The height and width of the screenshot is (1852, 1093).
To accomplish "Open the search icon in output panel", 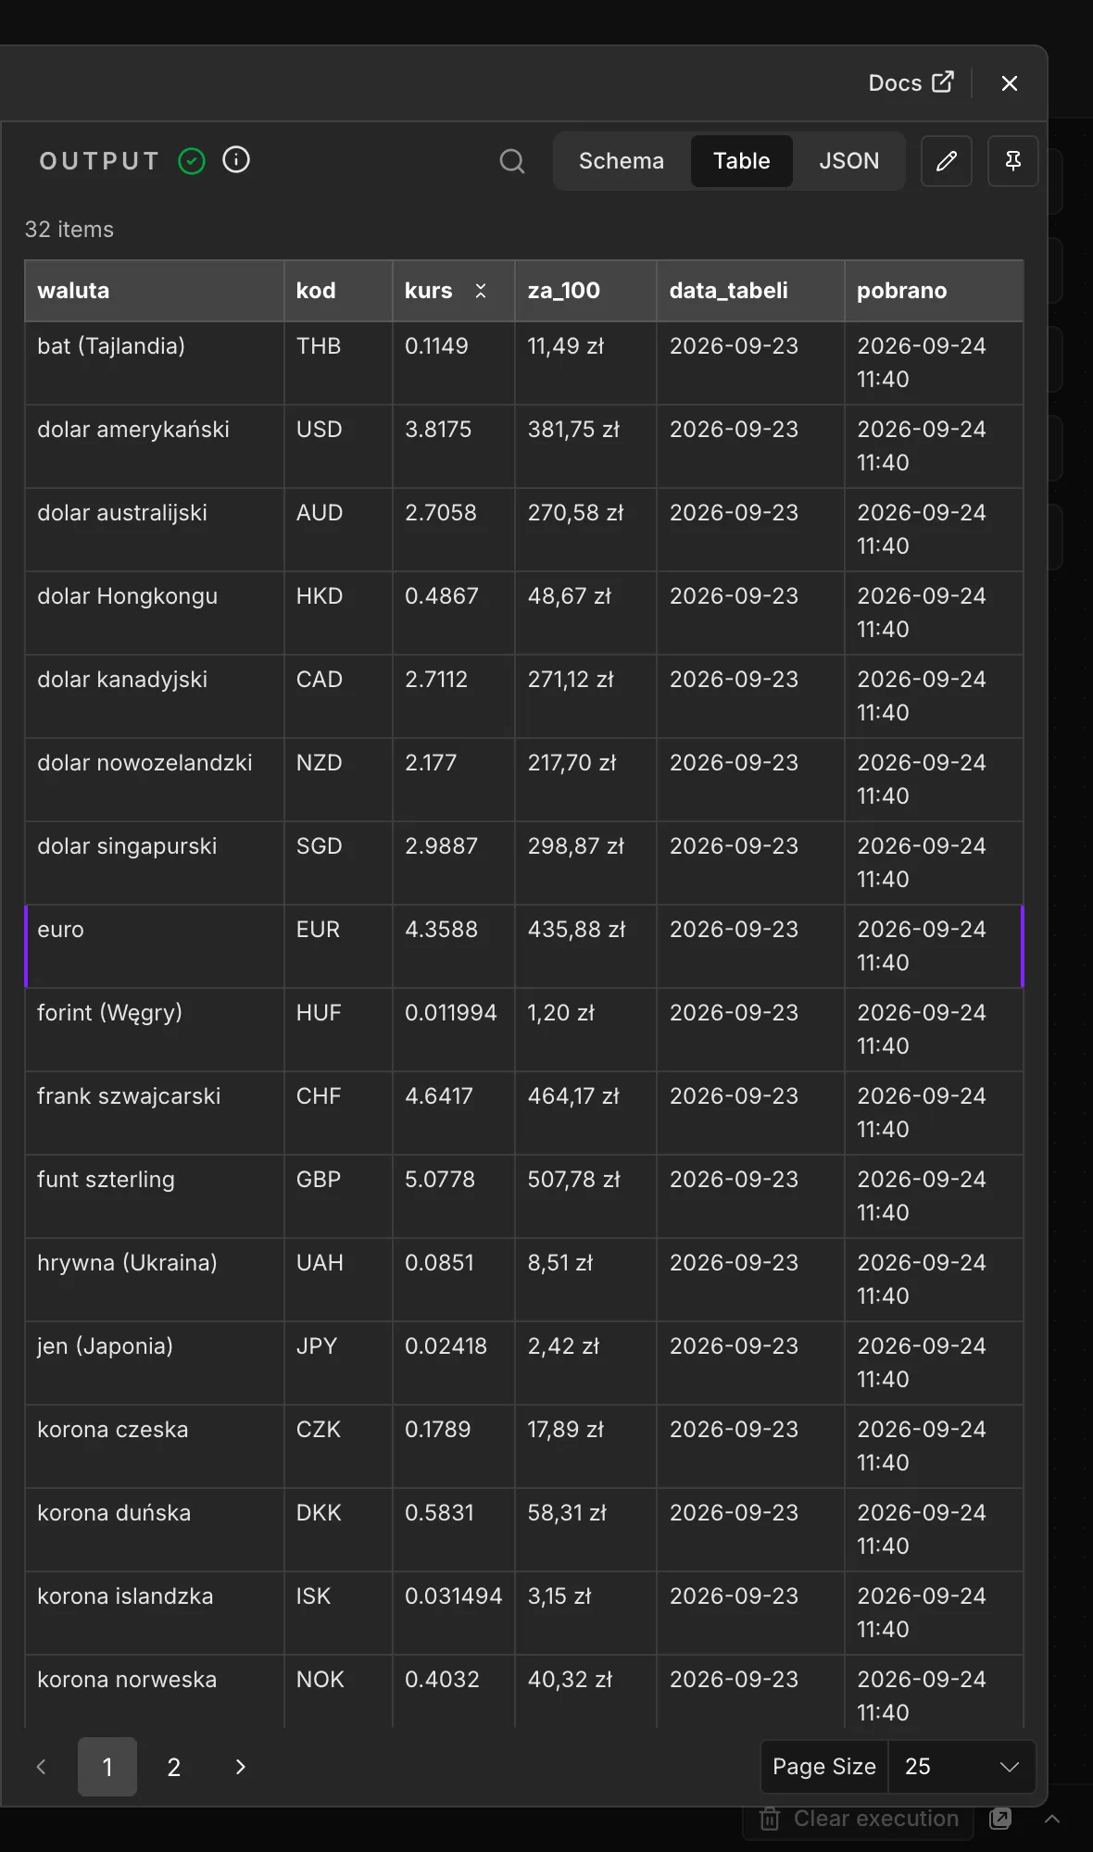I will tap(512, 161).
